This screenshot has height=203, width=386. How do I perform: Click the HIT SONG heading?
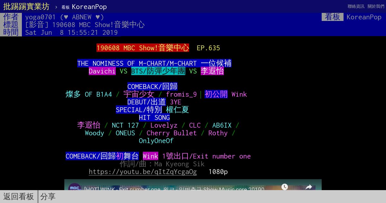point(154,118)
